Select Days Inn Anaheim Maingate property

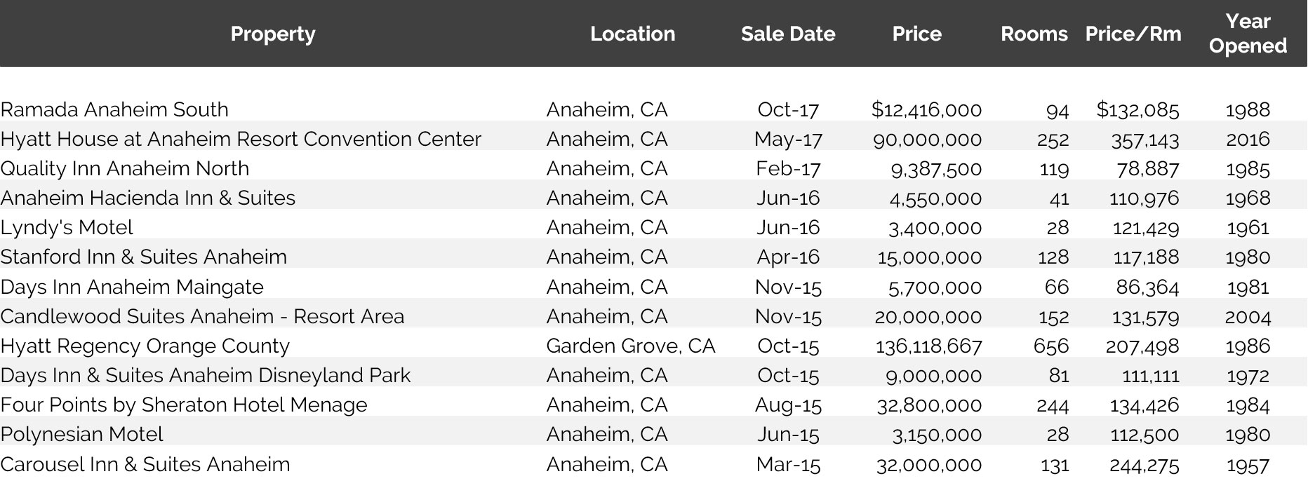[x=132, y=287]
